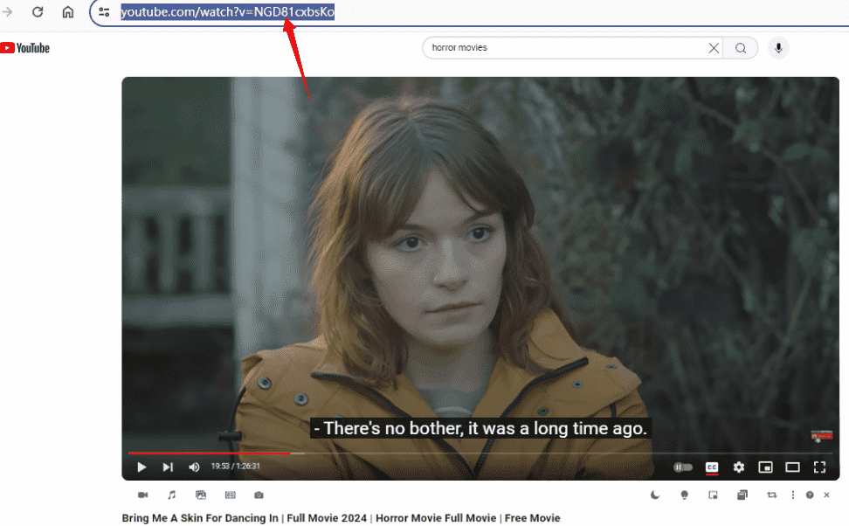Image resolution: width=849 pixels, height=526 pixels.
Task: Switch to miniplayer mode
Action: 765,467
